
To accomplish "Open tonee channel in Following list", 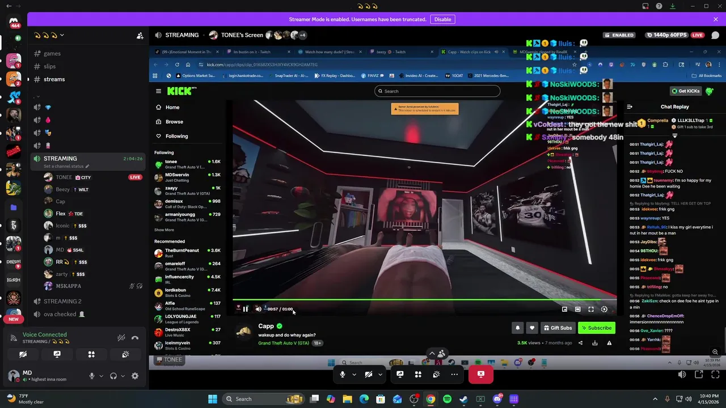I will [x=188, y=164].
